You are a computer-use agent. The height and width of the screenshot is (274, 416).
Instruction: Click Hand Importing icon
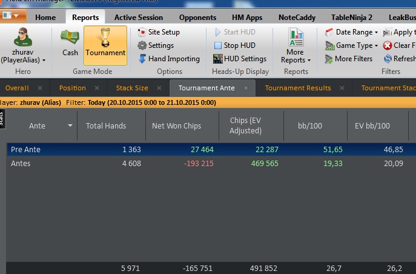[x=143, y=59]
